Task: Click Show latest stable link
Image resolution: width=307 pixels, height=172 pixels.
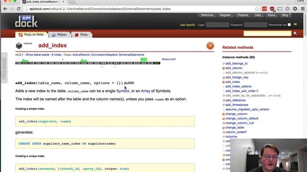Action: coord(37,54)
